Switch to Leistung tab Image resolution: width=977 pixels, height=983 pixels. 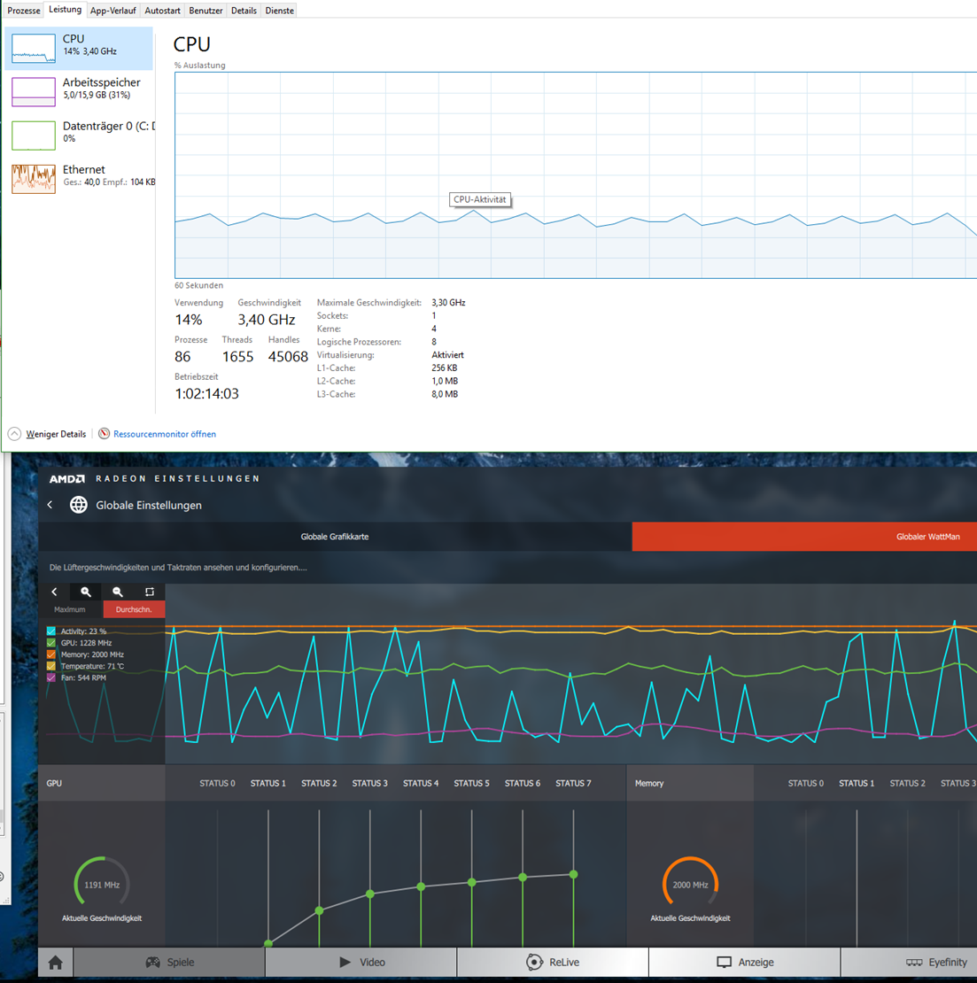point(66,10)
